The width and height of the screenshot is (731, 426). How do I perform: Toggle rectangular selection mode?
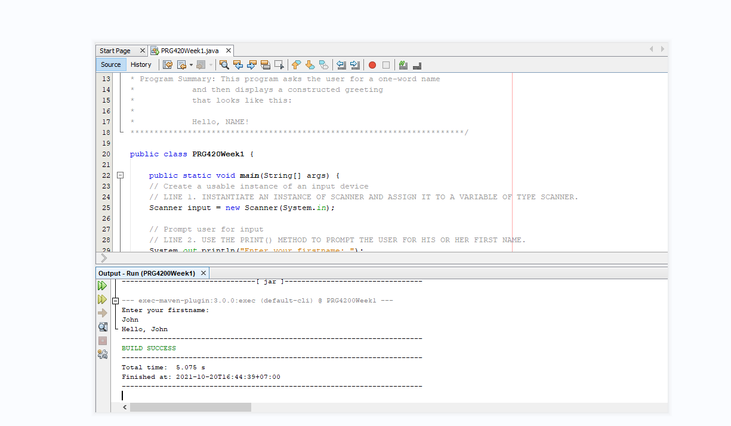tap(279, 64)
